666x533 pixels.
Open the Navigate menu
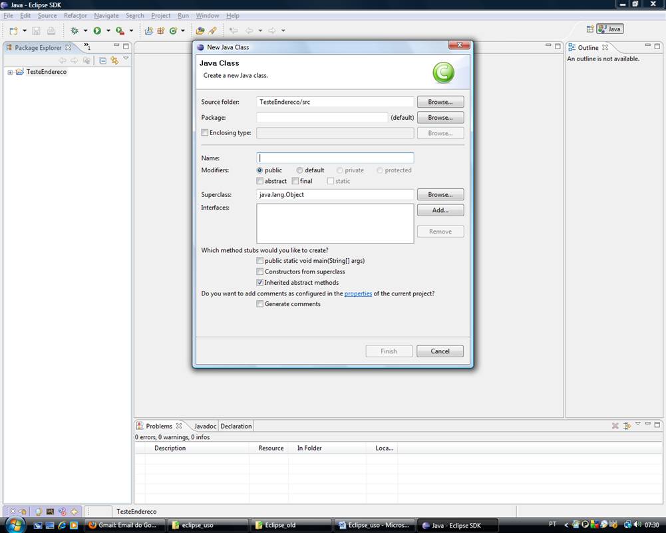[106, 16]
